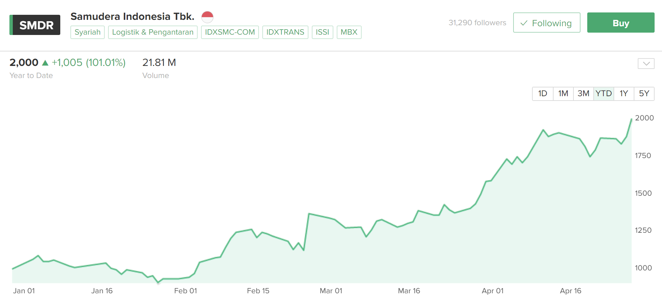Choose the 3M time range
Image resolution: width=662 pixels, height=301 pixels.
point(583,93)
